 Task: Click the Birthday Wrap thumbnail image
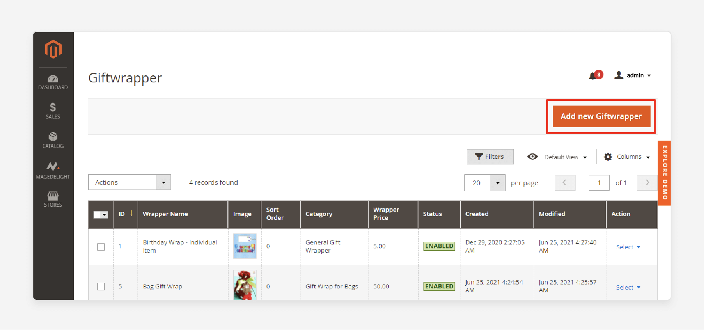point(245,246)
